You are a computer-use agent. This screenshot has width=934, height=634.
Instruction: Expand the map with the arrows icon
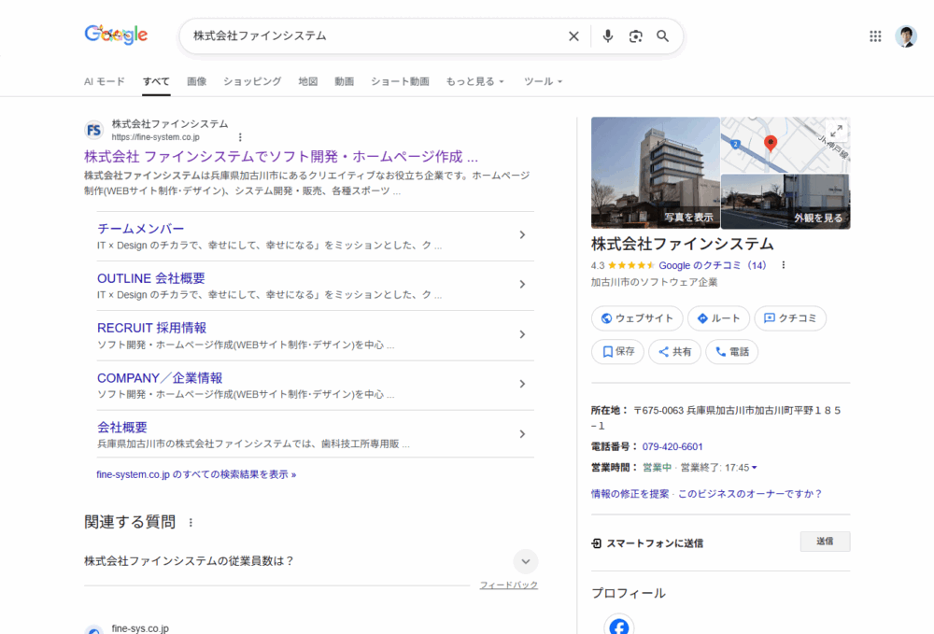click(x=837, y=131)
